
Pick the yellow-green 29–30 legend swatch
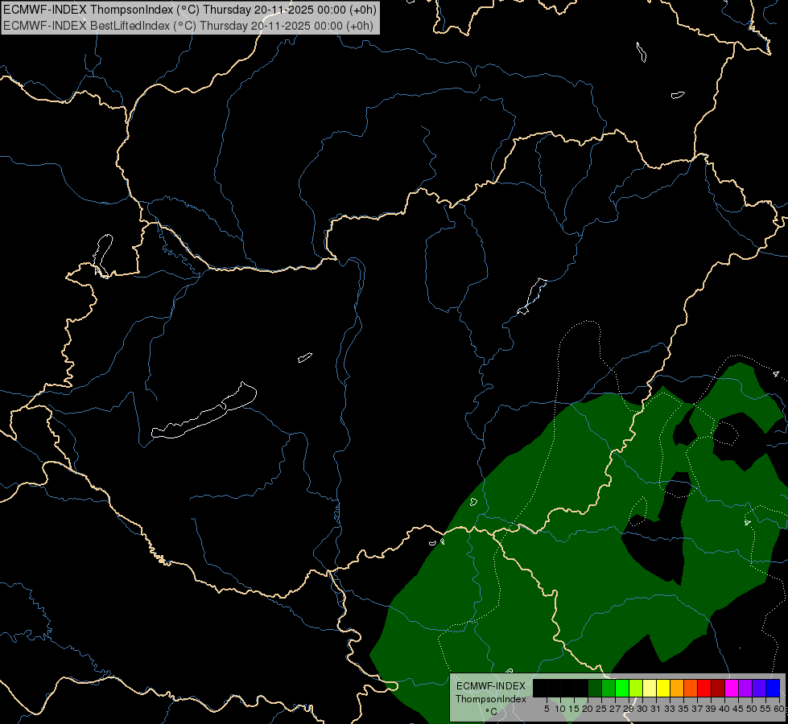(x=636, y=688)
